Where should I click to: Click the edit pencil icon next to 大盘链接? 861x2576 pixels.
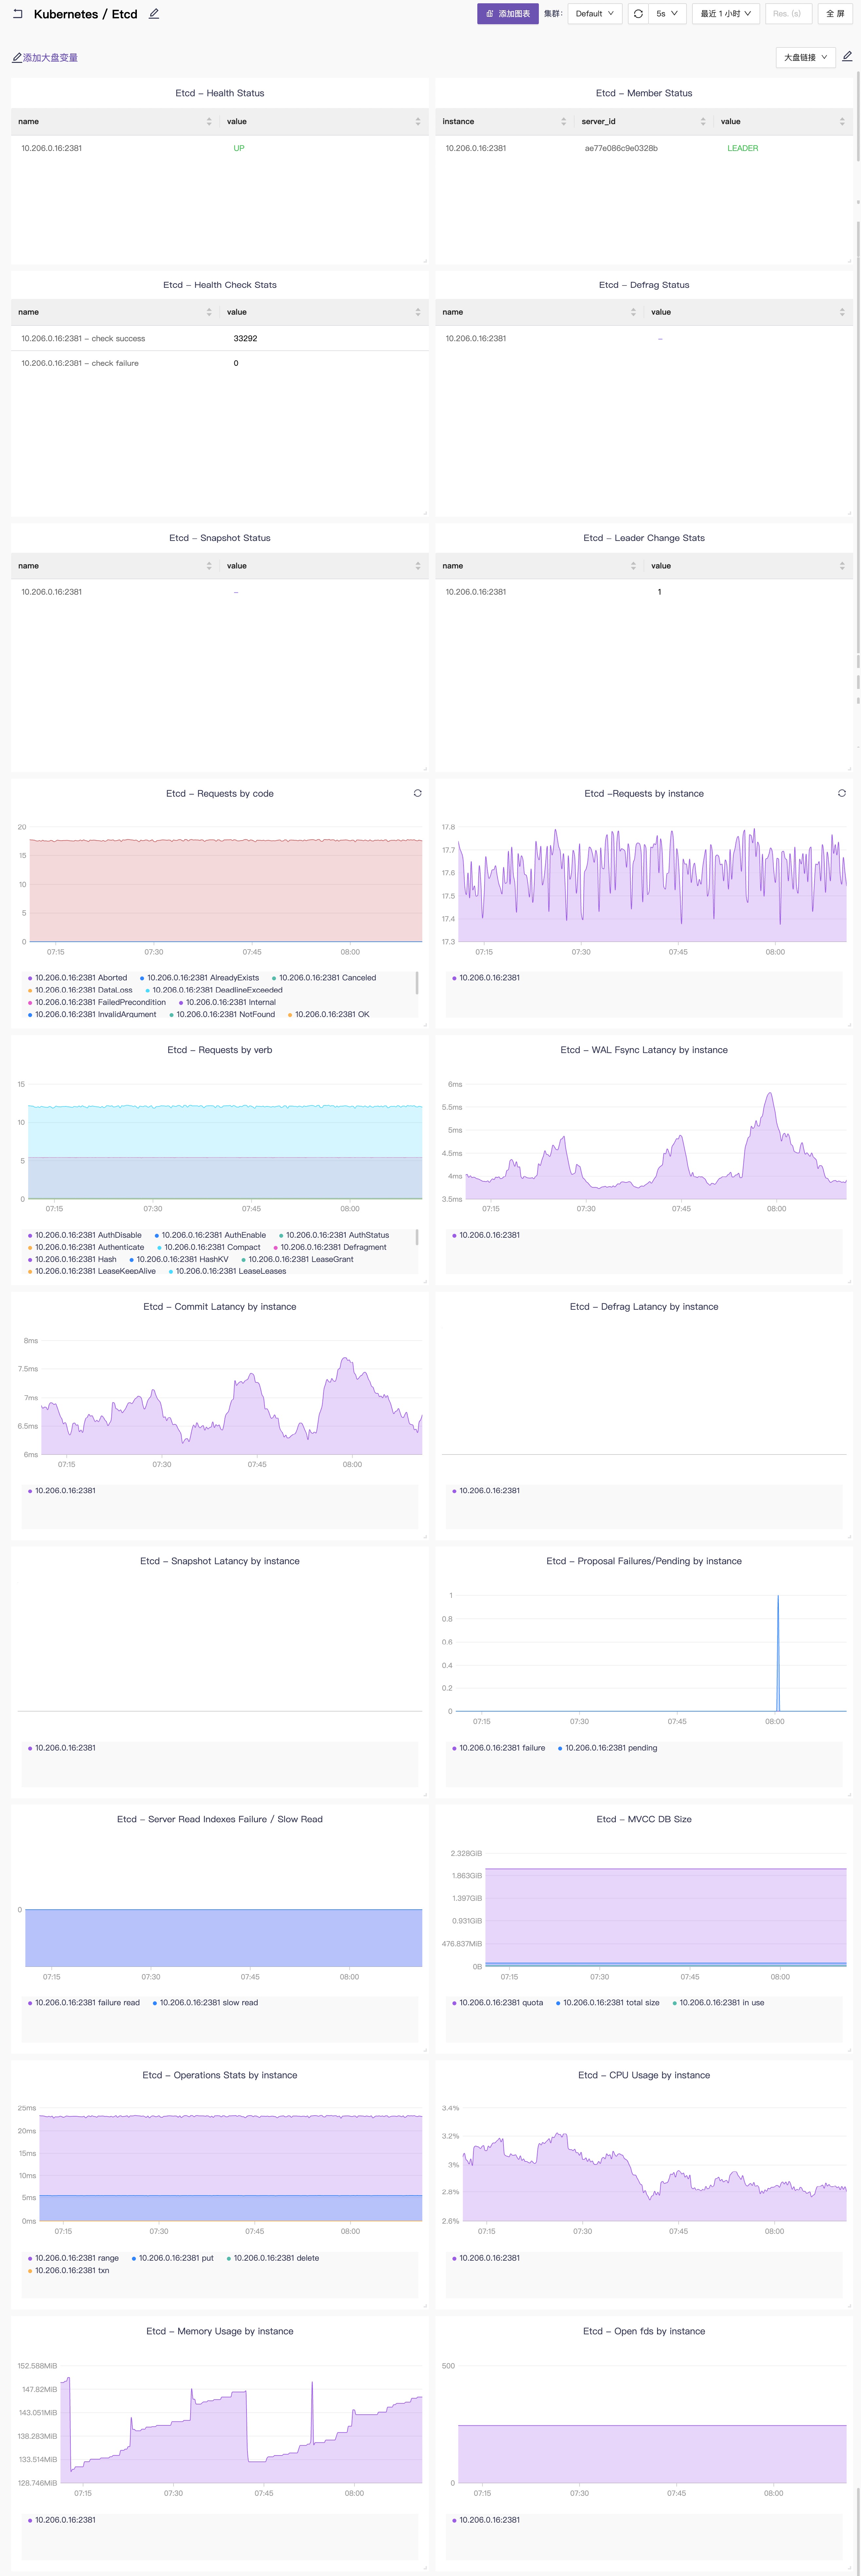tap(847, 57)
